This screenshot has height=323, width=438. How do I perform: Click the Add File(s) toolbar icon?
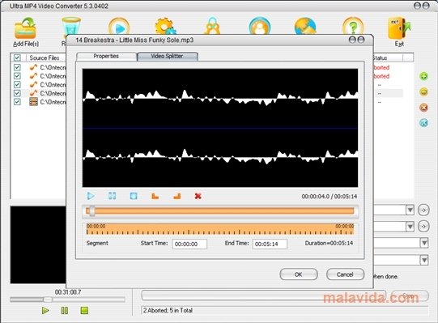click(25, 28)
